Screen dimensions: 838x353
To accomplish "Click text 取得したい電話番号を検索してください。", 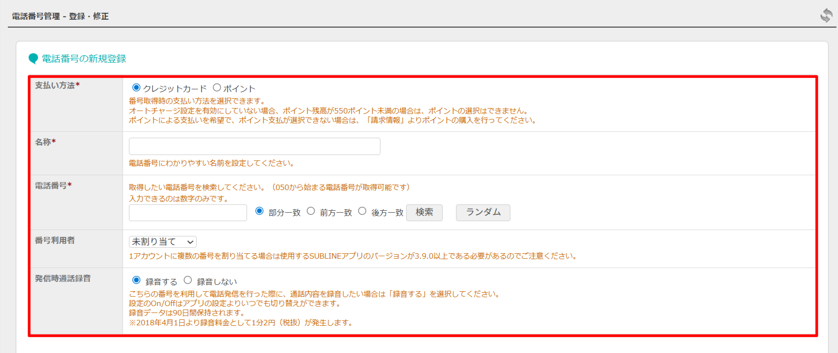I will (x=198, y=188).
